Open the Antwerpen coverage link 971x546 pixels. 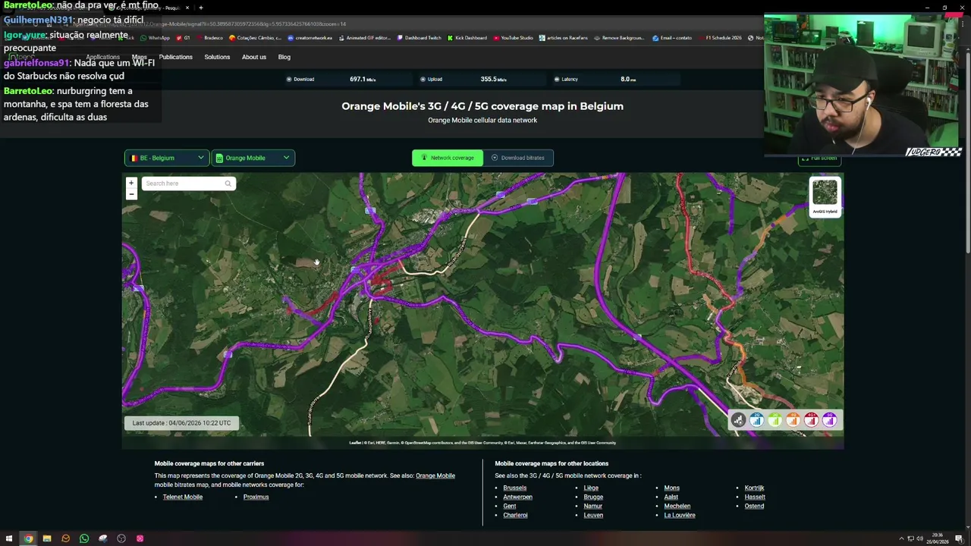pos(517,497)
